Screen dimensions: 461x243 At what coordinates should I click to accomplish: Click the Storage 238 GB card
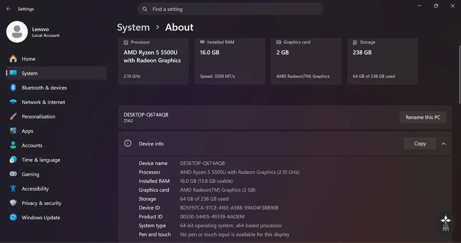383,61
